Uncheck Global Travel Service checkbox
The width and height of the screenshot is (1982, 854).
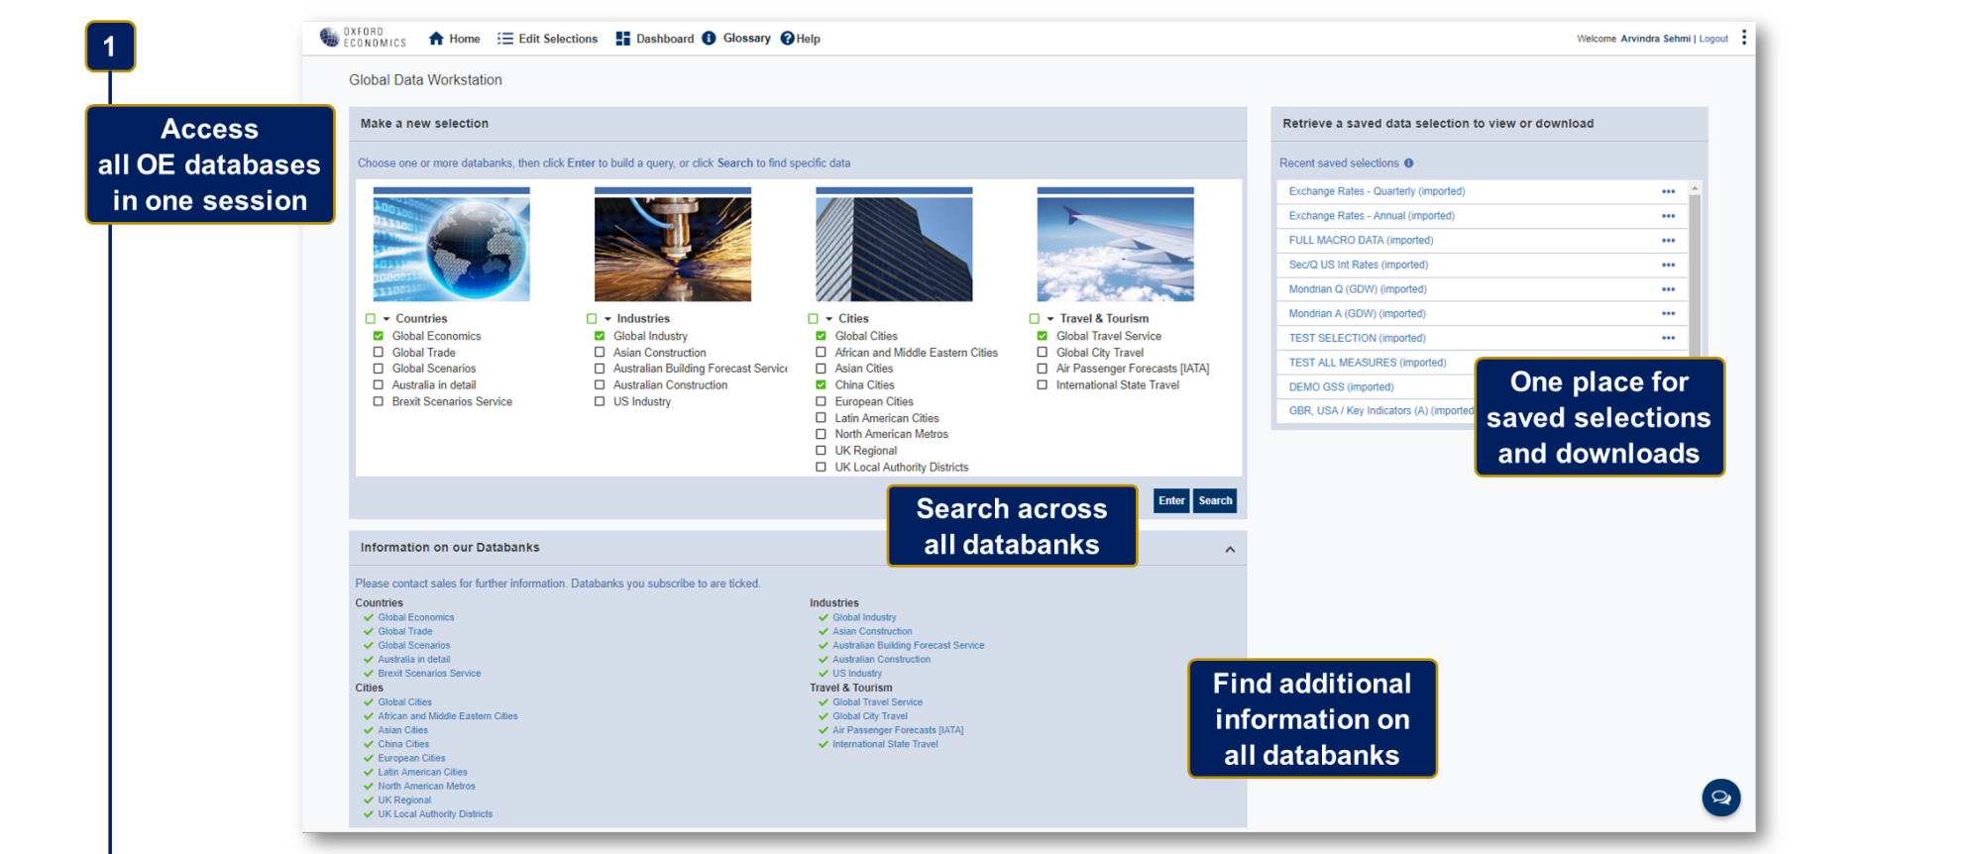pyautogui.click(x=1043, y=336)
